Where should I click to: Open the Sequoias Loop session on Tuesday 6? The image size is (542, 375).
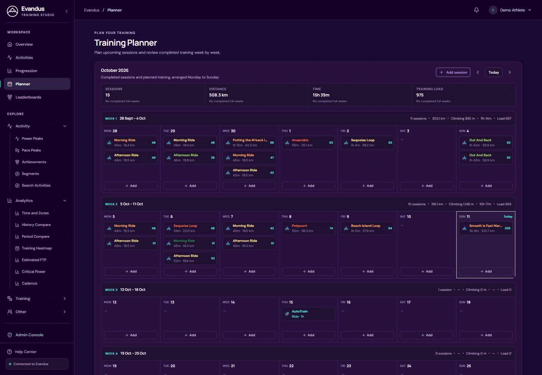point(190,228)
